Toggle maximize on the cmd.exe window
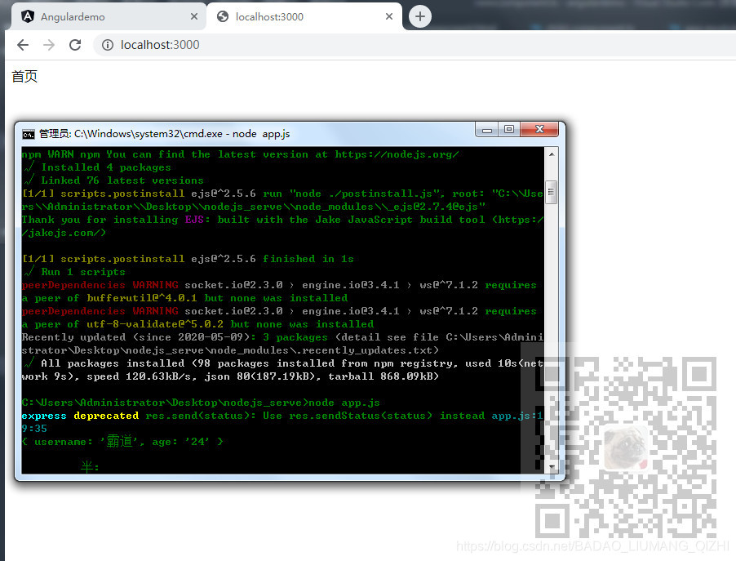 coord(509,129)
